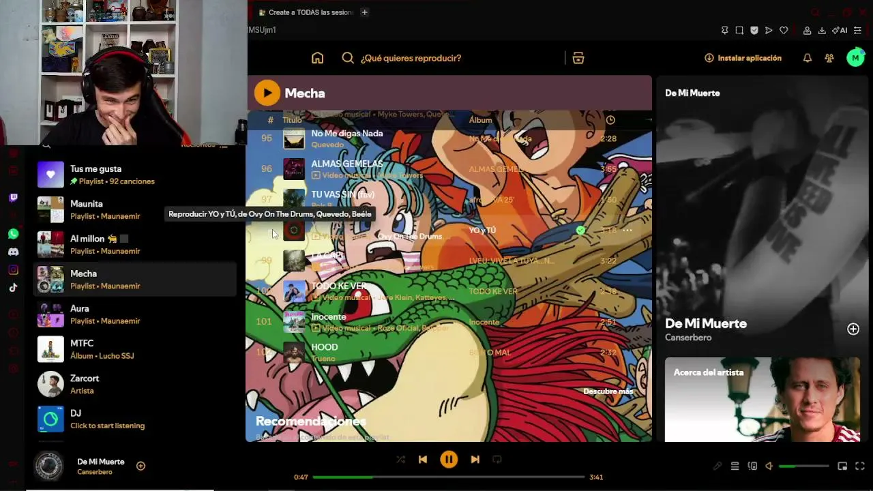Open the green M profile avatar
This screenshot has height=491, width=873.
[x=855, y=58]
